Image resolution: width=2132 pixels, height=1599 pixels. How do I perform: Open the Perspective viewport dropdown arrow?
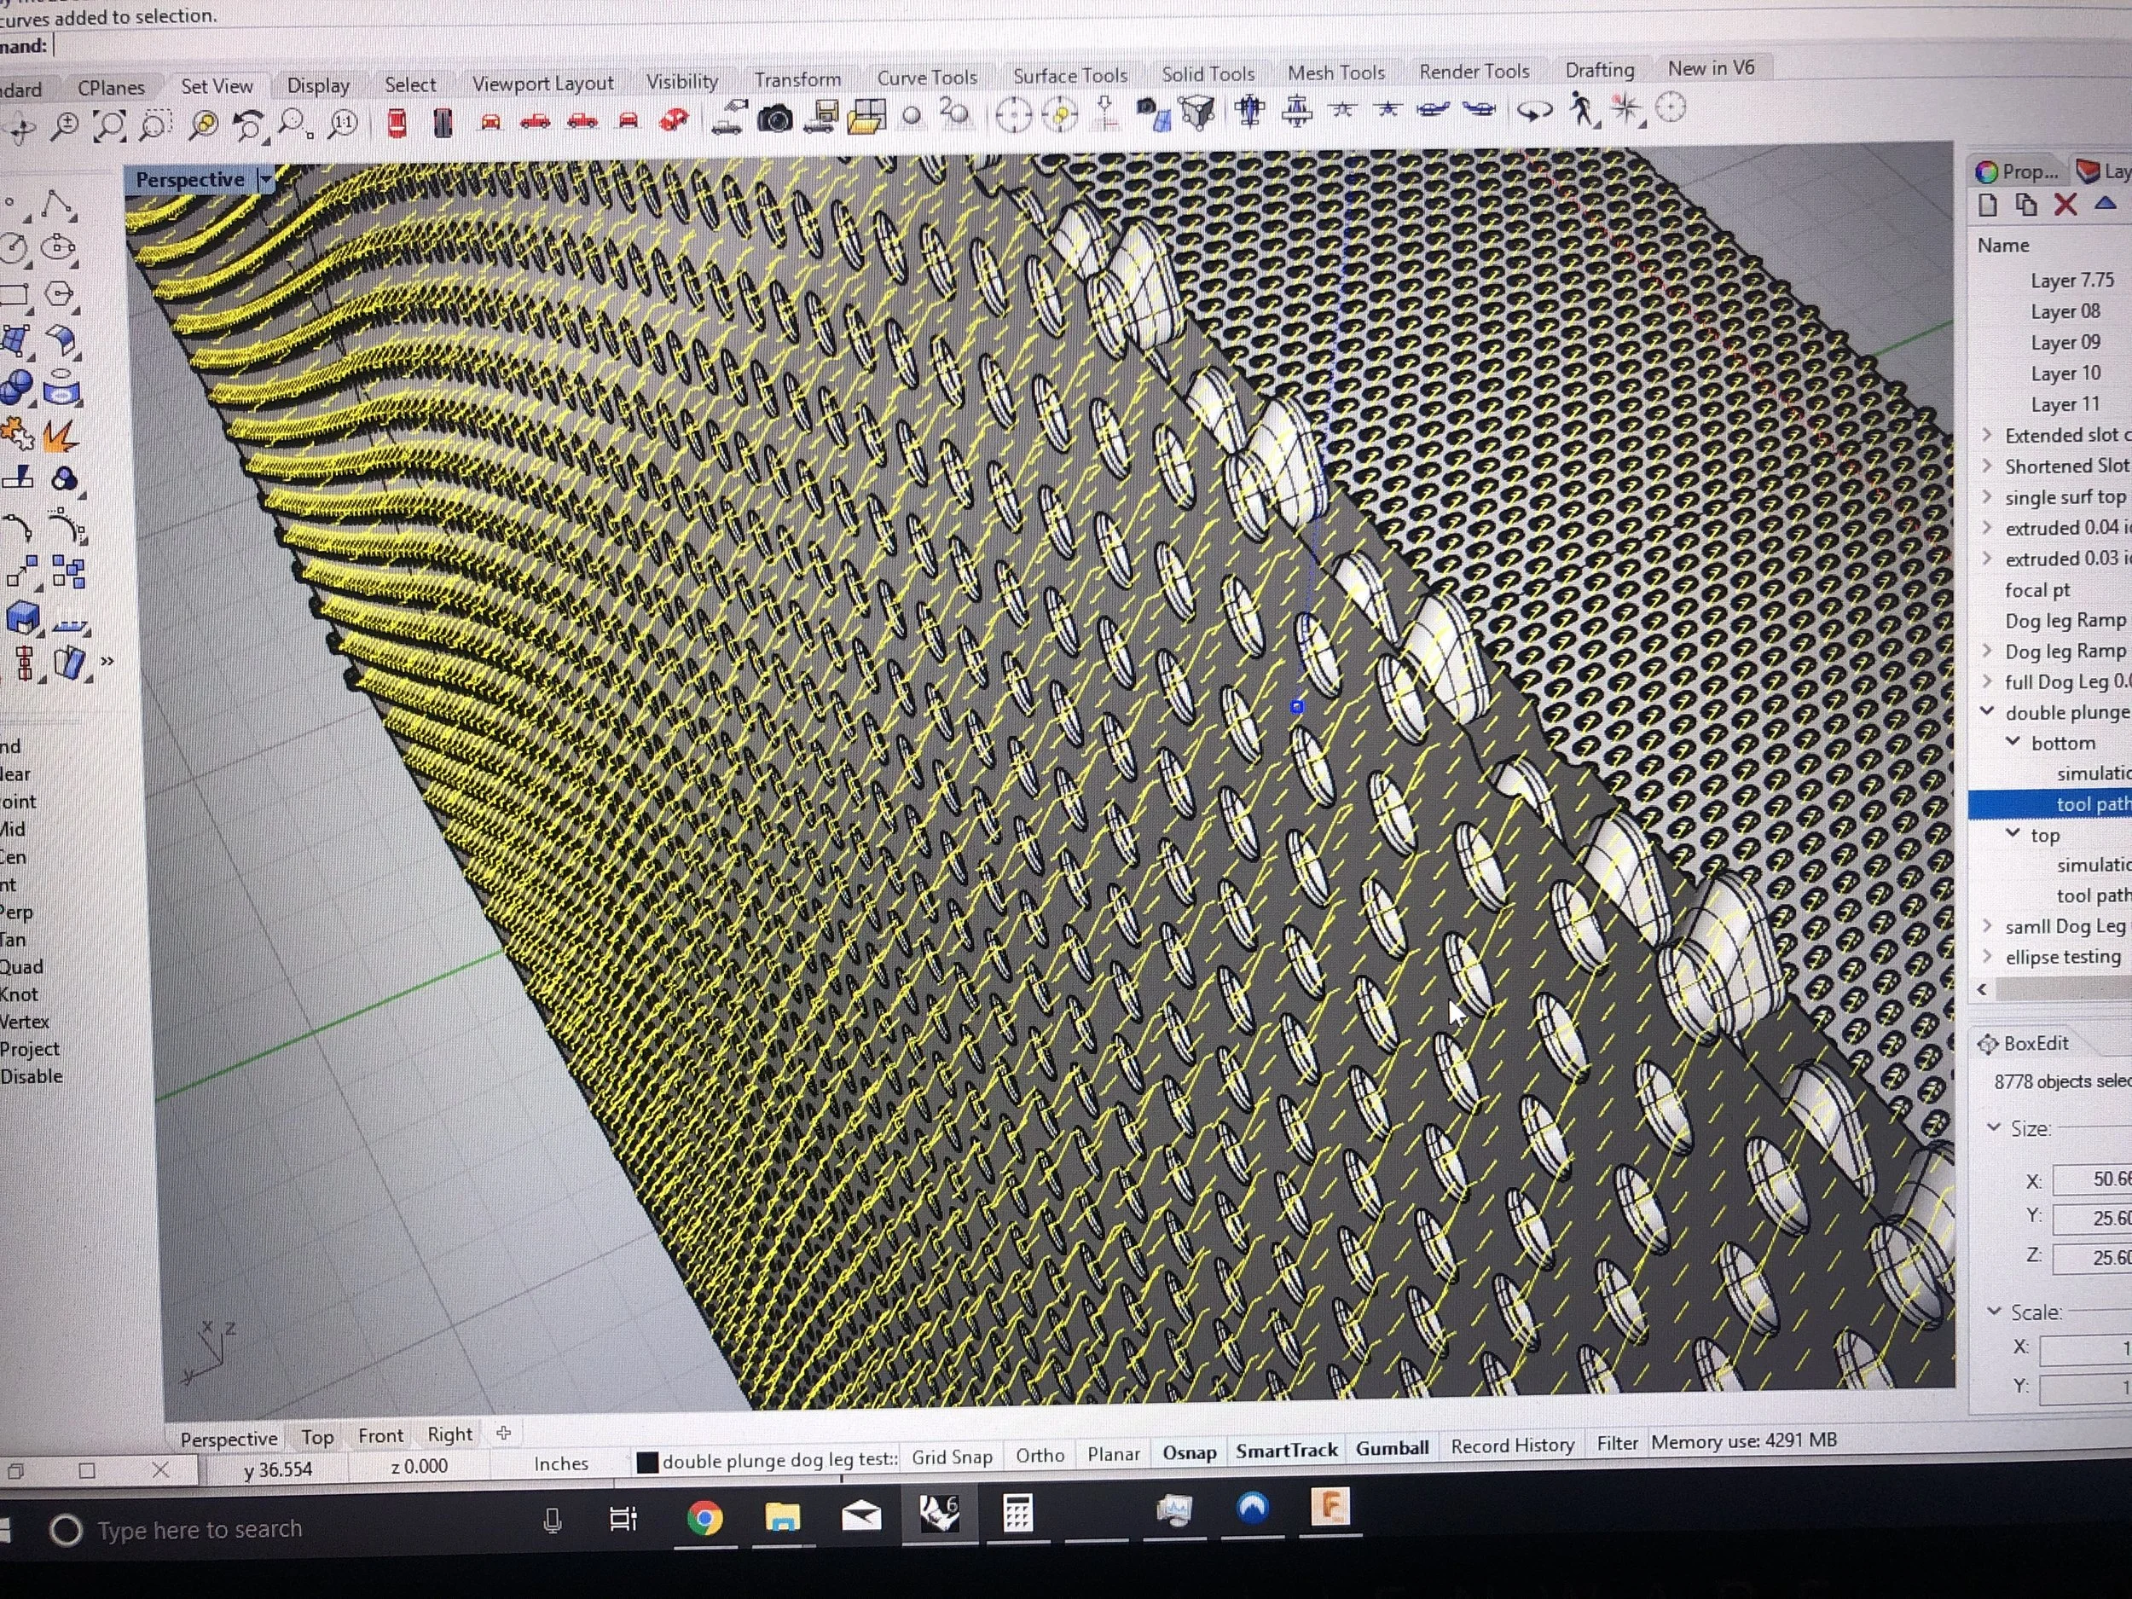(266, 179)
